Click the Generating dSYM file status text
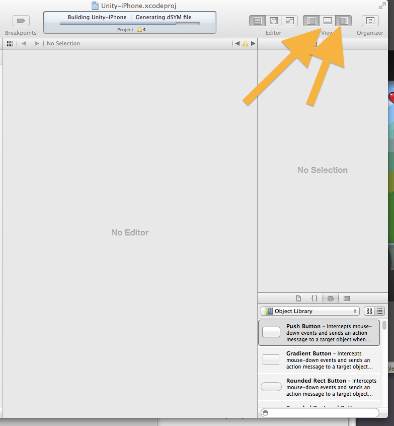The height and width of the screenshot is (426, 394). point(164,17)
